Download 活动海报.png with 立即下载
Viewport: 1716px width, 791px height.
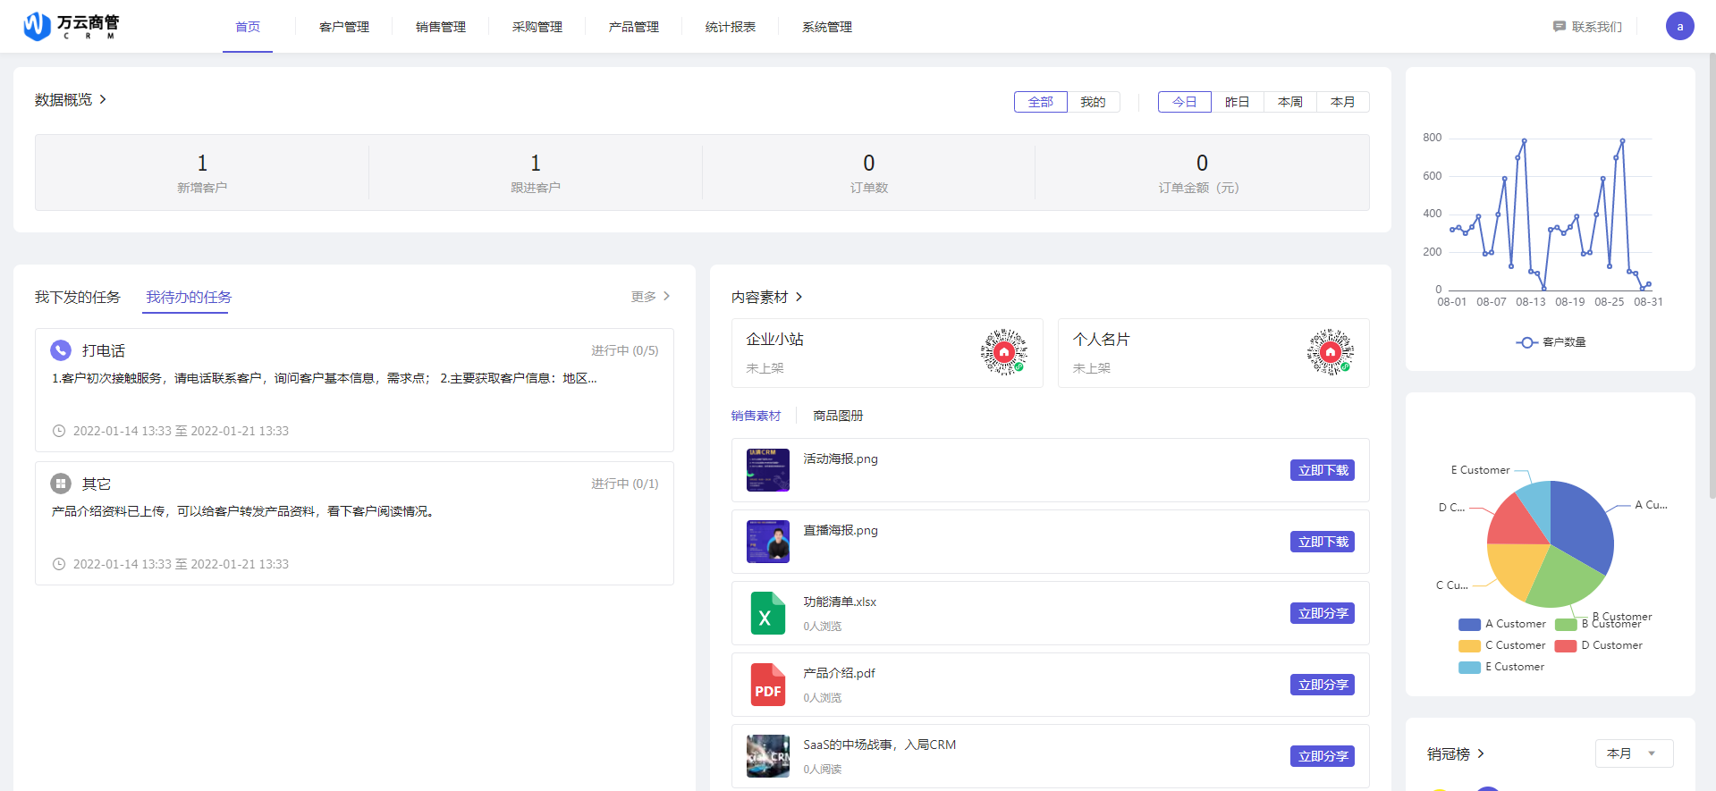(x=1323, y=470)
